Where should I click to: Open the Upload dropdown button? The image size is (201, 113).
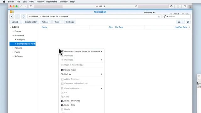click(x=16, y=22)
